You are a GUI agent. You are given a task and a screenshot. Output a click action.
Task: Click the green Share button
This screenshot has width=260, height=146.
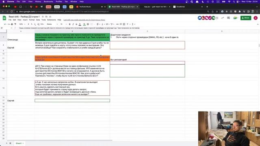[x=246, y=18]
